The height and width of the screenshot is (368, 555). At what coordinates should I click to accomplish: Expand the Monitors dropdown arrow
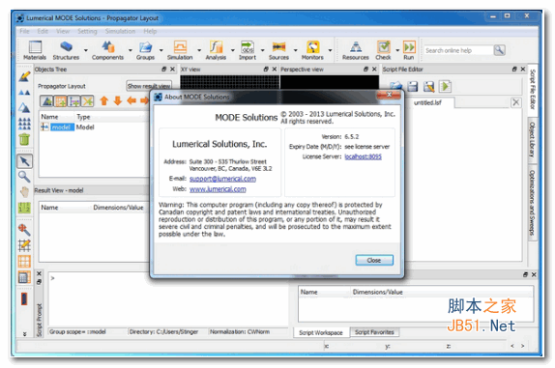tap(330, 50)
